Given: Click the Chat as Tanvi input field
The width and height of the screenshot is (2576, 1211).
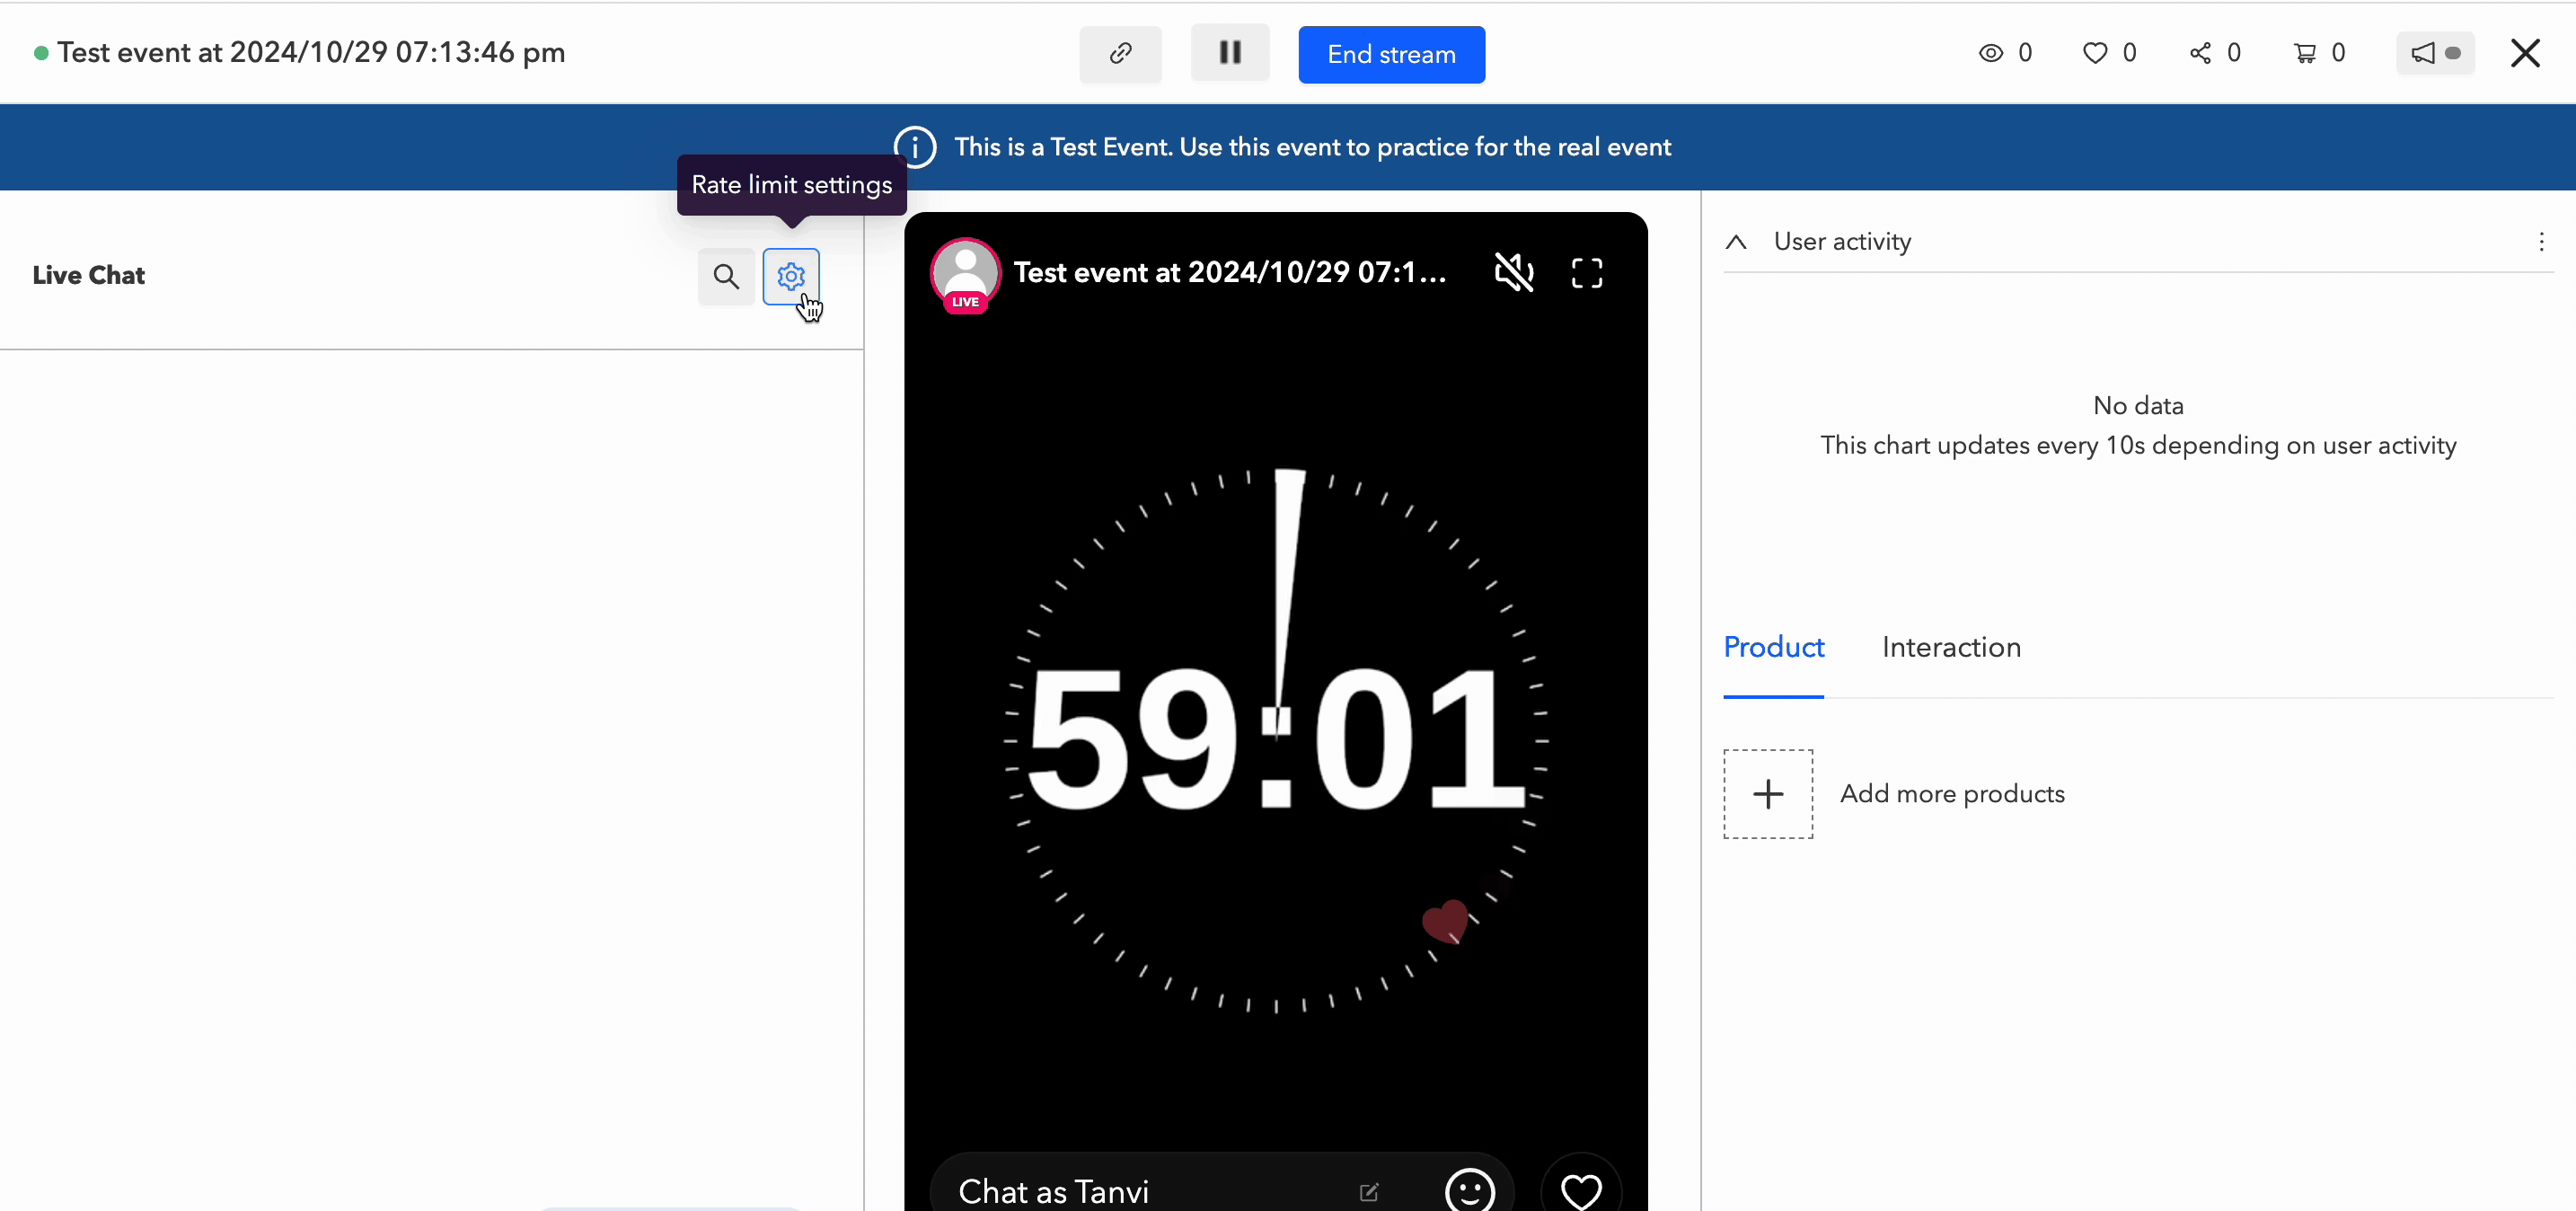Looking at the screenshot, I should coord(1100,1190).
